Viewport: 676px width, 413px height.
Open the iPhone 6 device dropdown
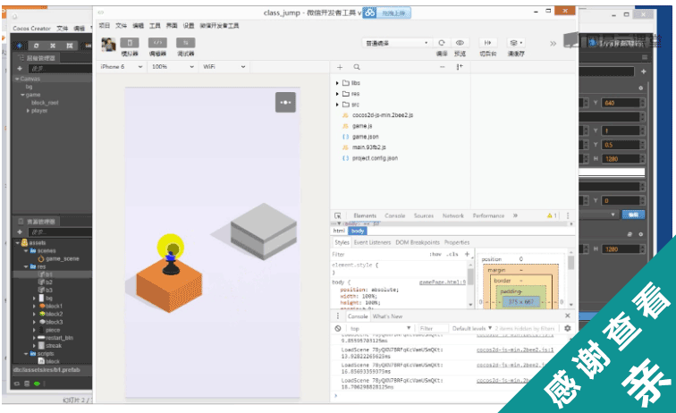point(121,67)
